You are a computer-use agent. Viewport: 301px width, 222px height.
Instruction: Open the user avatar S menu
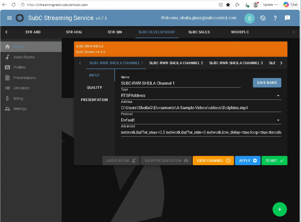(x=249, y=18)
